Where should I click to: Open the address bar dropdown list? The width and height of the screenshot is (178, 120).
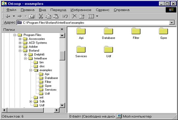coord(172,23)
